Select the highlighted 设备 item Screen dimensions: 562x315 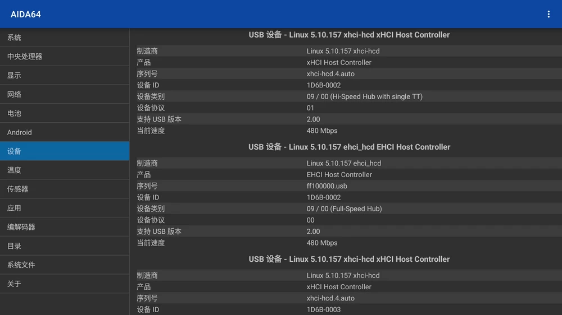point(65,151)
